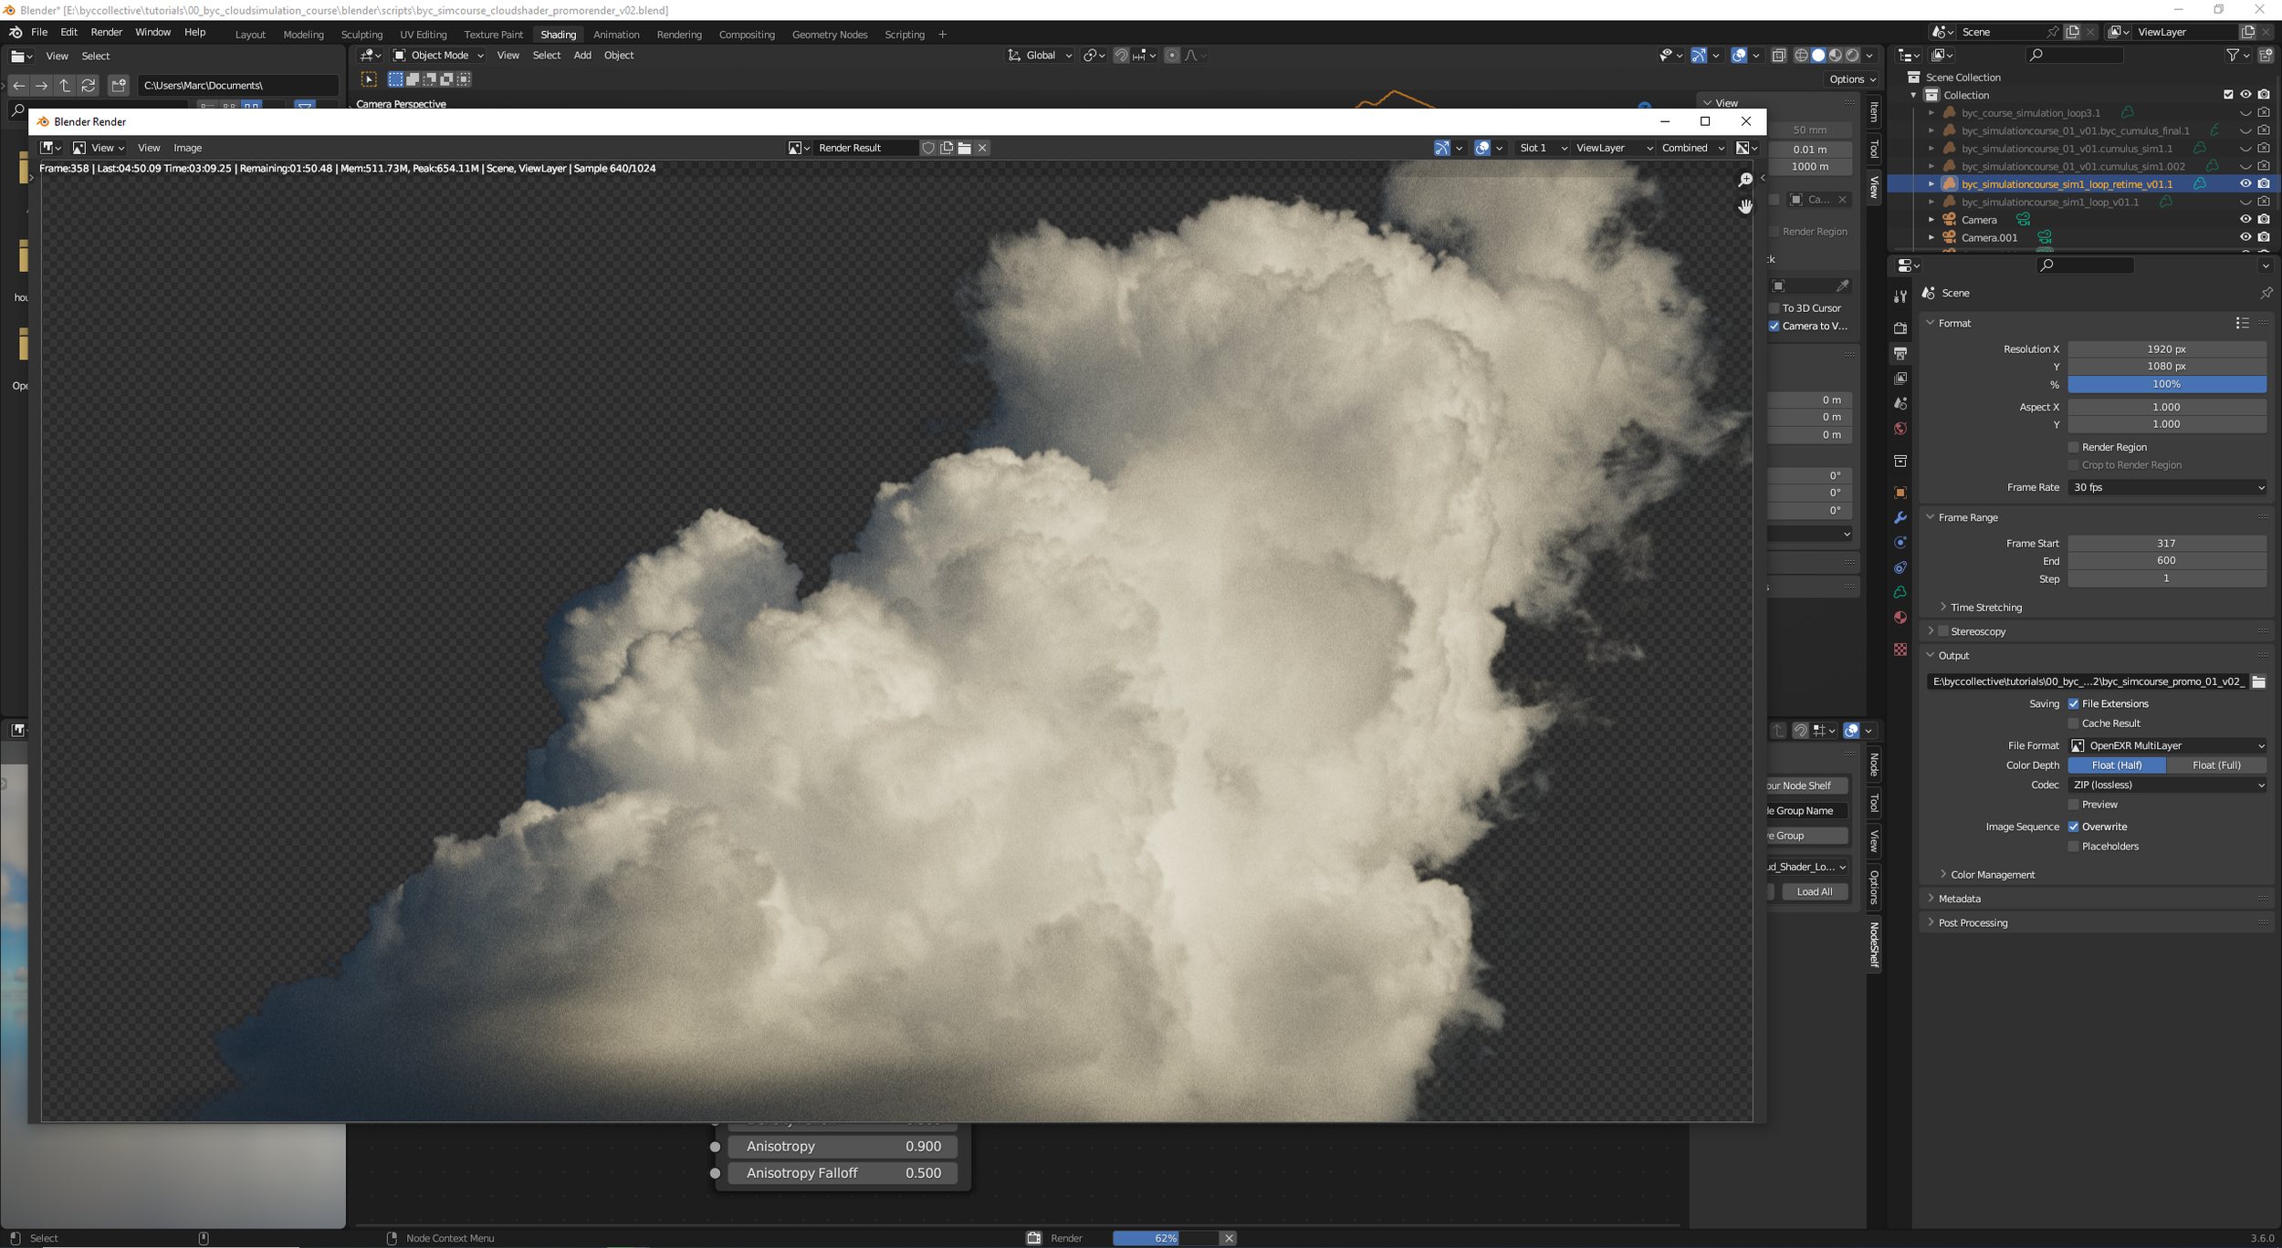Screen dimensions: 2282x1248
Task: Switch to the Compositing workspace tab
Action: tap(747, 35)
